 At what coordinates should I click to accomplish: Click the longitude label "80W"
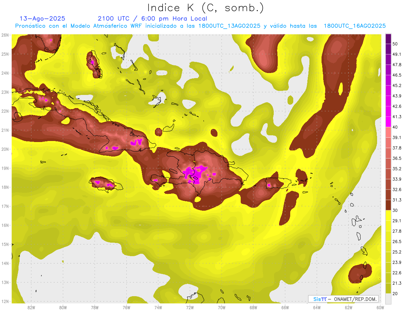63,308
